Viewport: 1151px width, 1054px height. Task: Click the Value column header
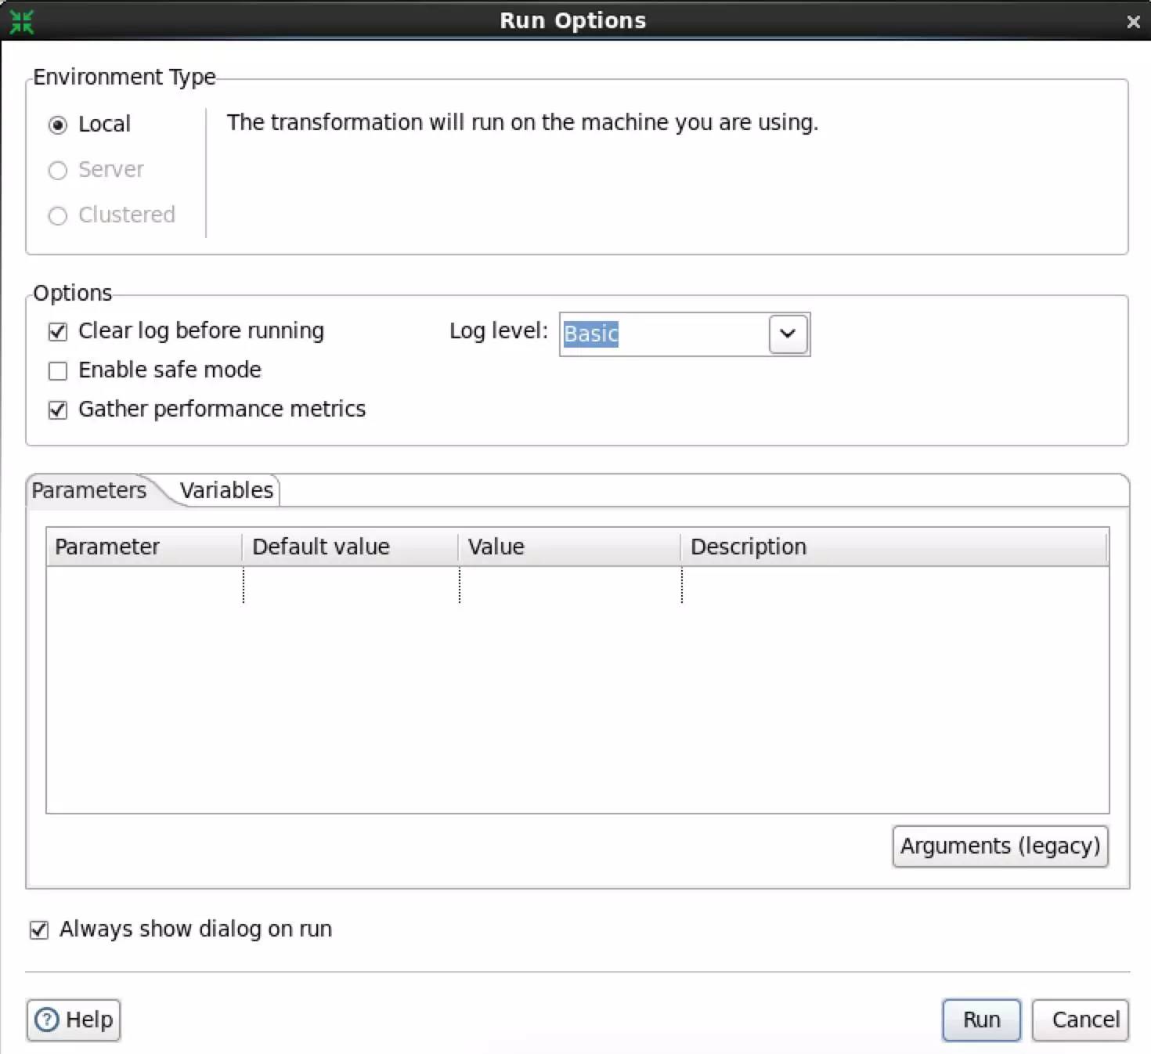570,547
